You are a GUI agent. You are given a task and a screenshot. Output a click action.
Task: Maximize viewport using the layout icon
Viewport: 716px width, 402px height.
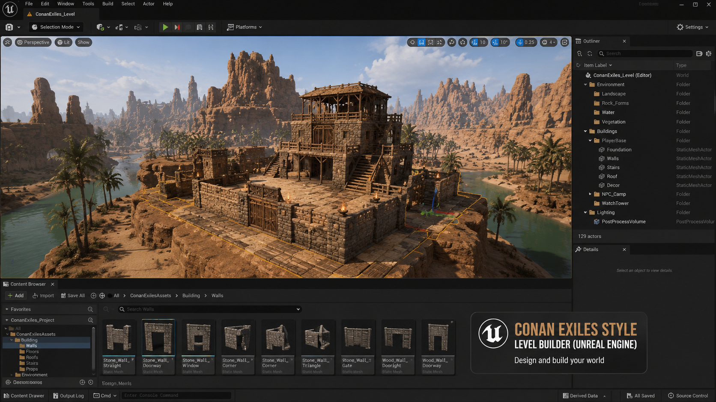[565, 42]
